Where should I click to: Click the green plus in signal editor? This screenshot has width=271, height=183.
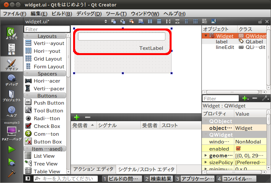[77, 117]
